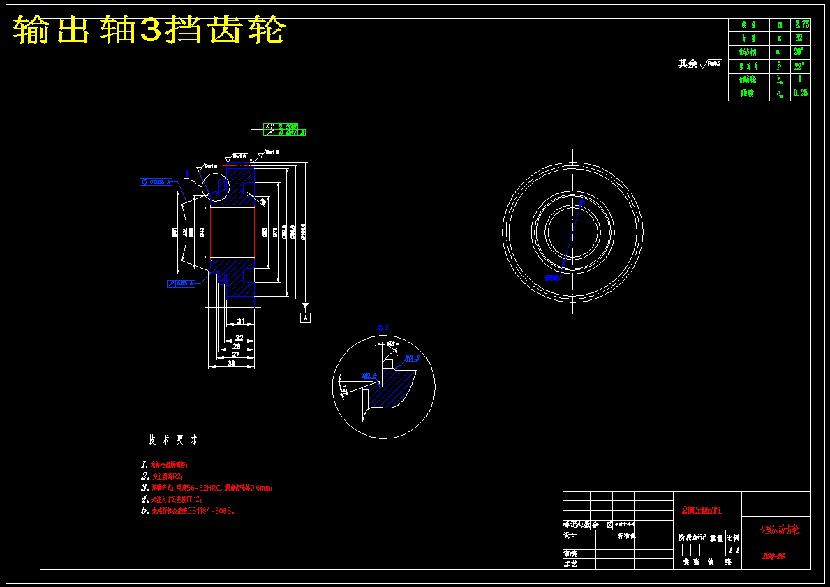This screenshot has height=587, width=830.
Task: Select the blue runout 0.05 A frame
Action: (181, 283)
